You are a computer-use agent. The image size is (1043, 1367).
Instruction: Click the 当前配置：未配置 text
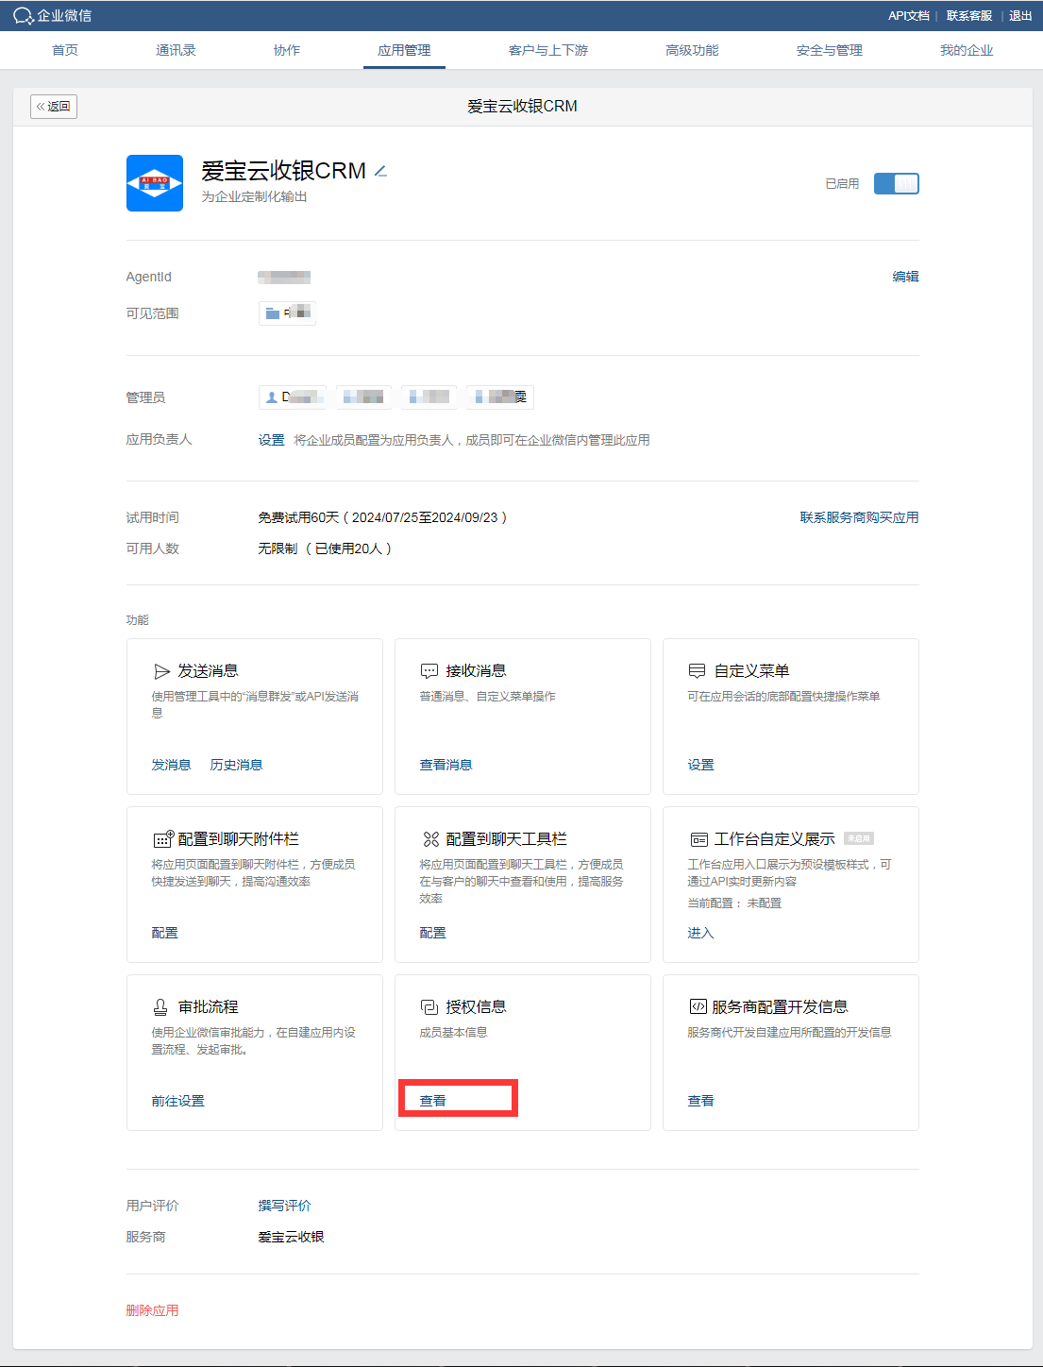(734, 903)
